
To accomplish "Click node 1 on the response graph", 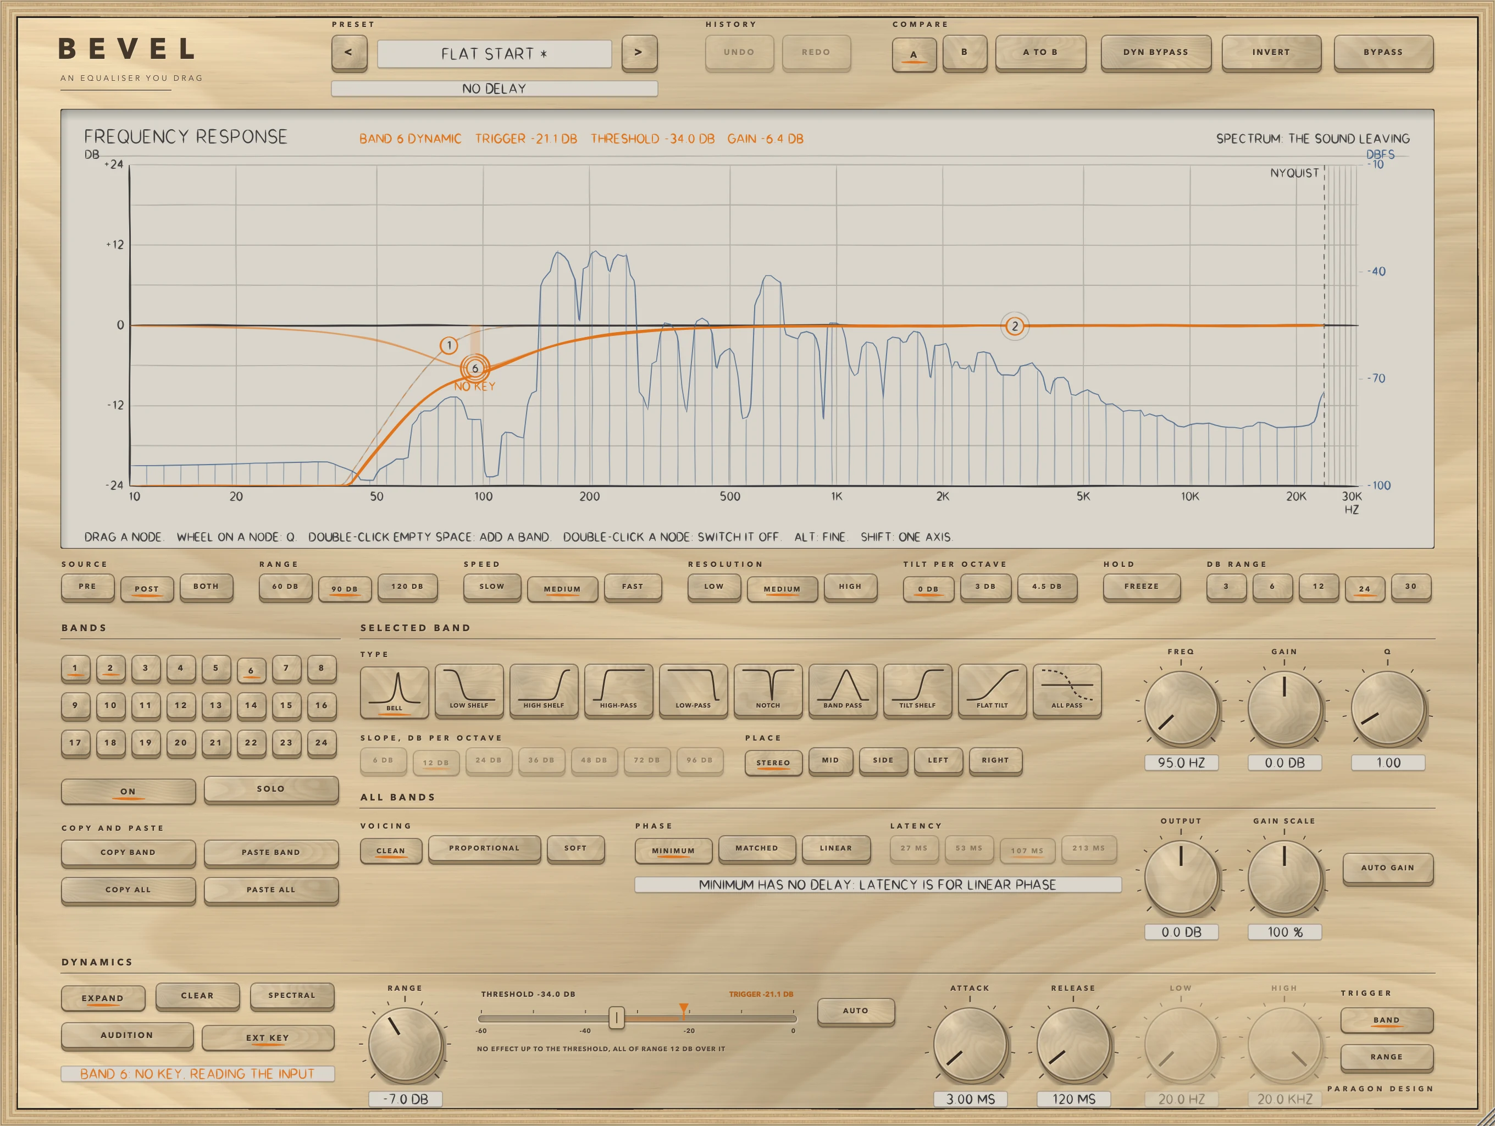I will [x=449, y=345].
